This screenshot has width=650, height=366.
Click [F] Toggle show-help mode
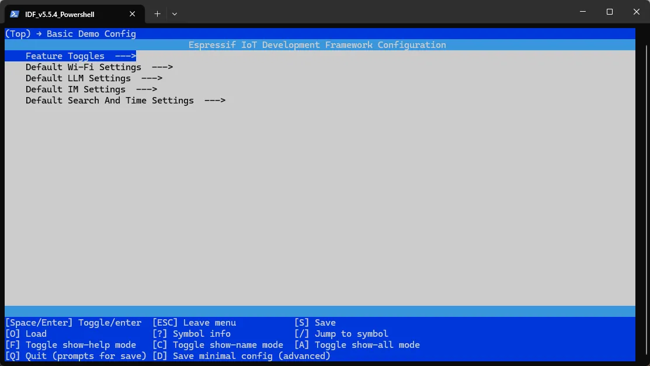71,345
